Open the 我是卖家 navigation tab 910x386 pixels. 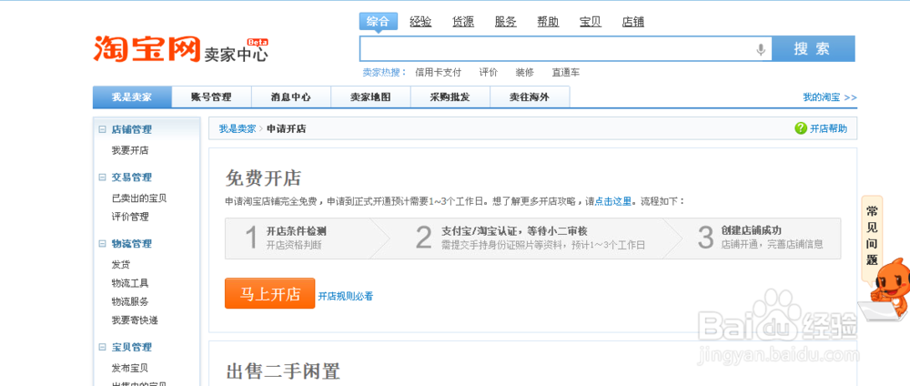point(132,96)
